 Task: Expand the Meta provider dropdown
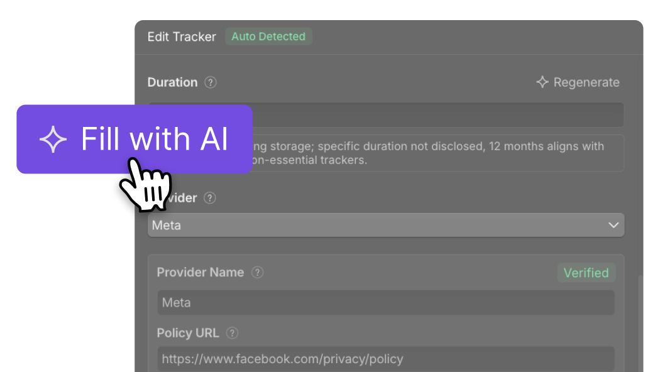point(385,225)
